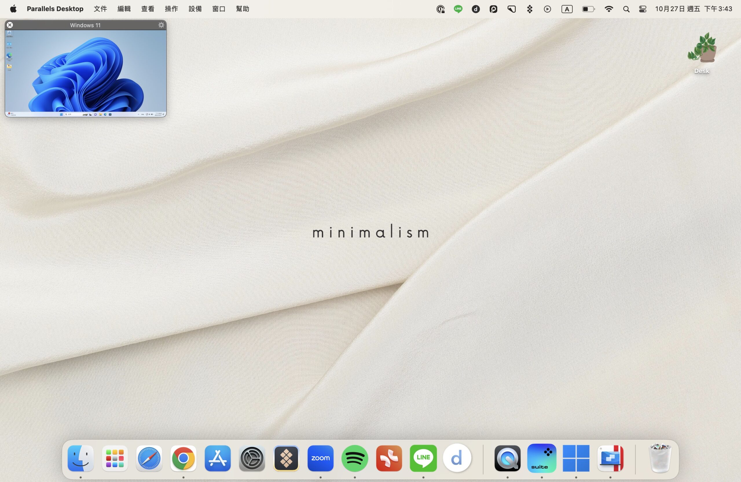
Task: Click the 'Windows 11' window title text
Action: (x=85, y=25)
